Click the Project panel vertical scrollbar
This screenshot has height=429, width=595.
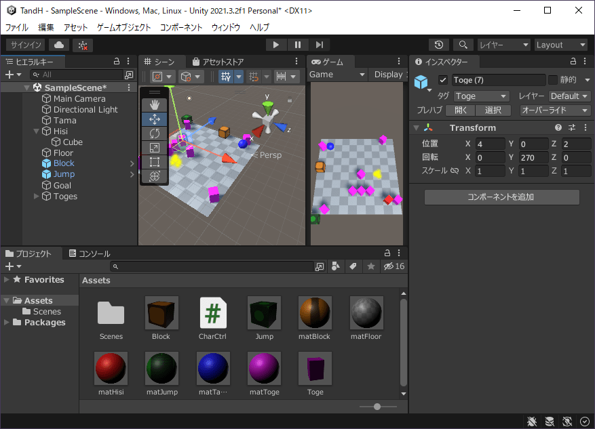(404, 343)
